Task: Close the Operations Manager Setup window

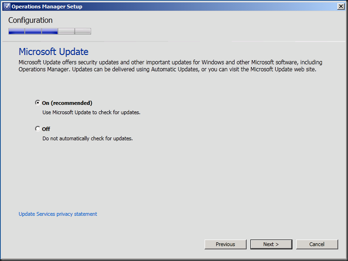Action: point(341,7)
